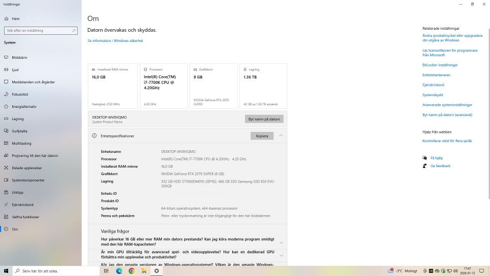Click the volume icon in system tray
Image resolution: width=490 pixels, height=276 pixels.
coord(455,271)
